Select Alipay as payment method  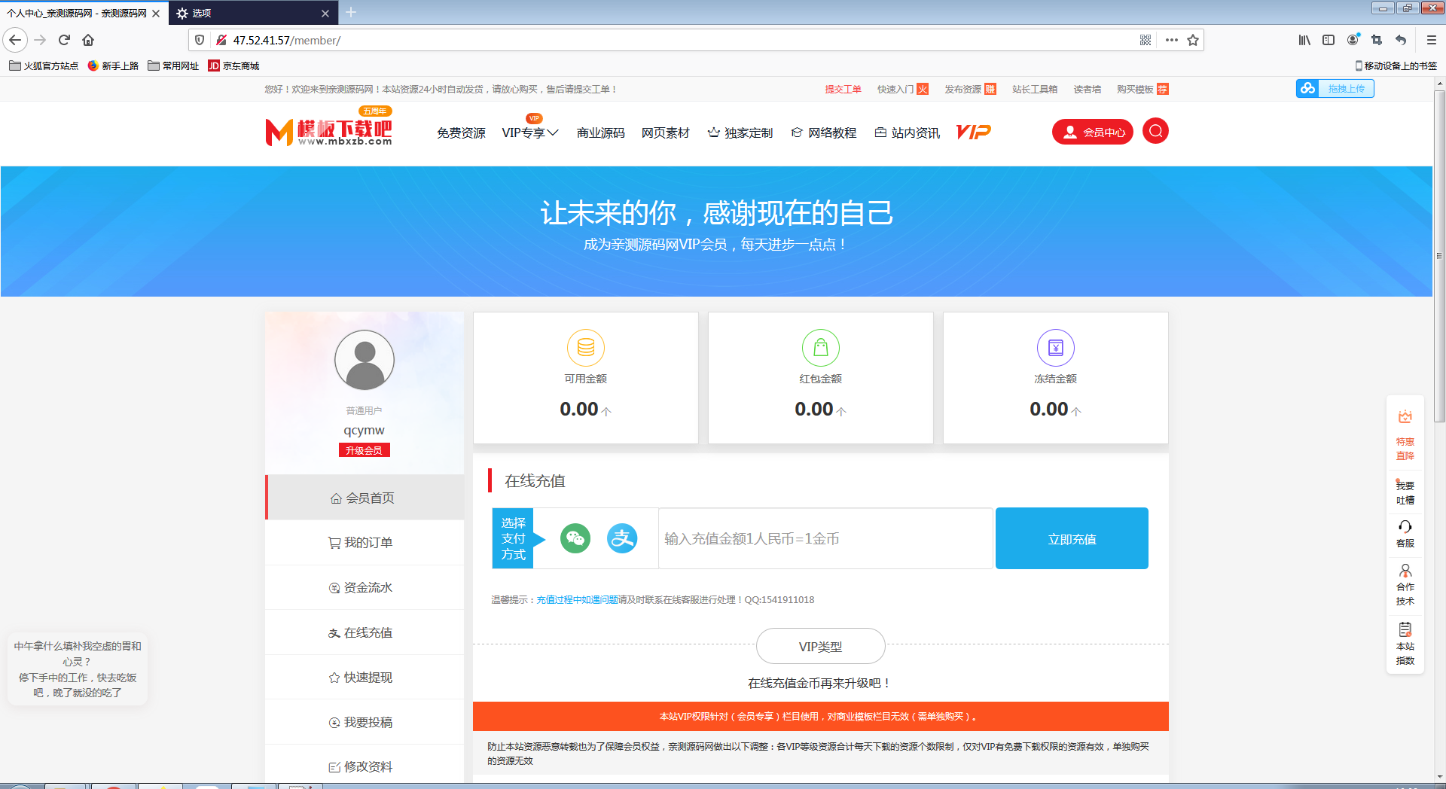pyautogui.click(x=622, y=538)
